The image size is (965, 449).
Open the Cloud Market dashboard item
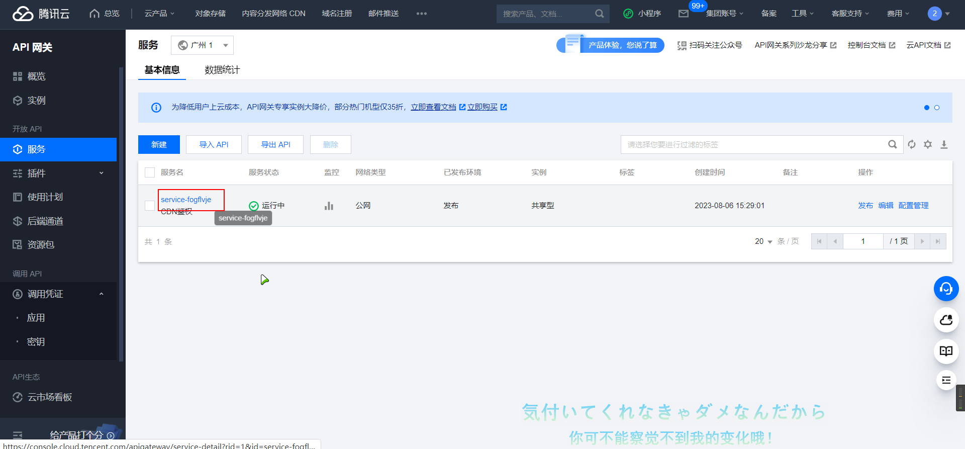[x=50, y=397]
